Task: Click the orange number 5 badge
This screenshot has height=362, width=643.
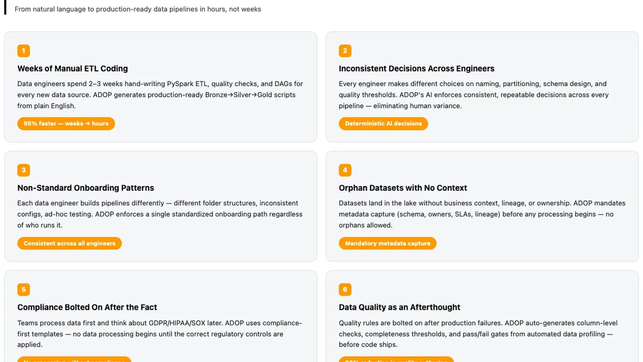Action: pos(24,290)
